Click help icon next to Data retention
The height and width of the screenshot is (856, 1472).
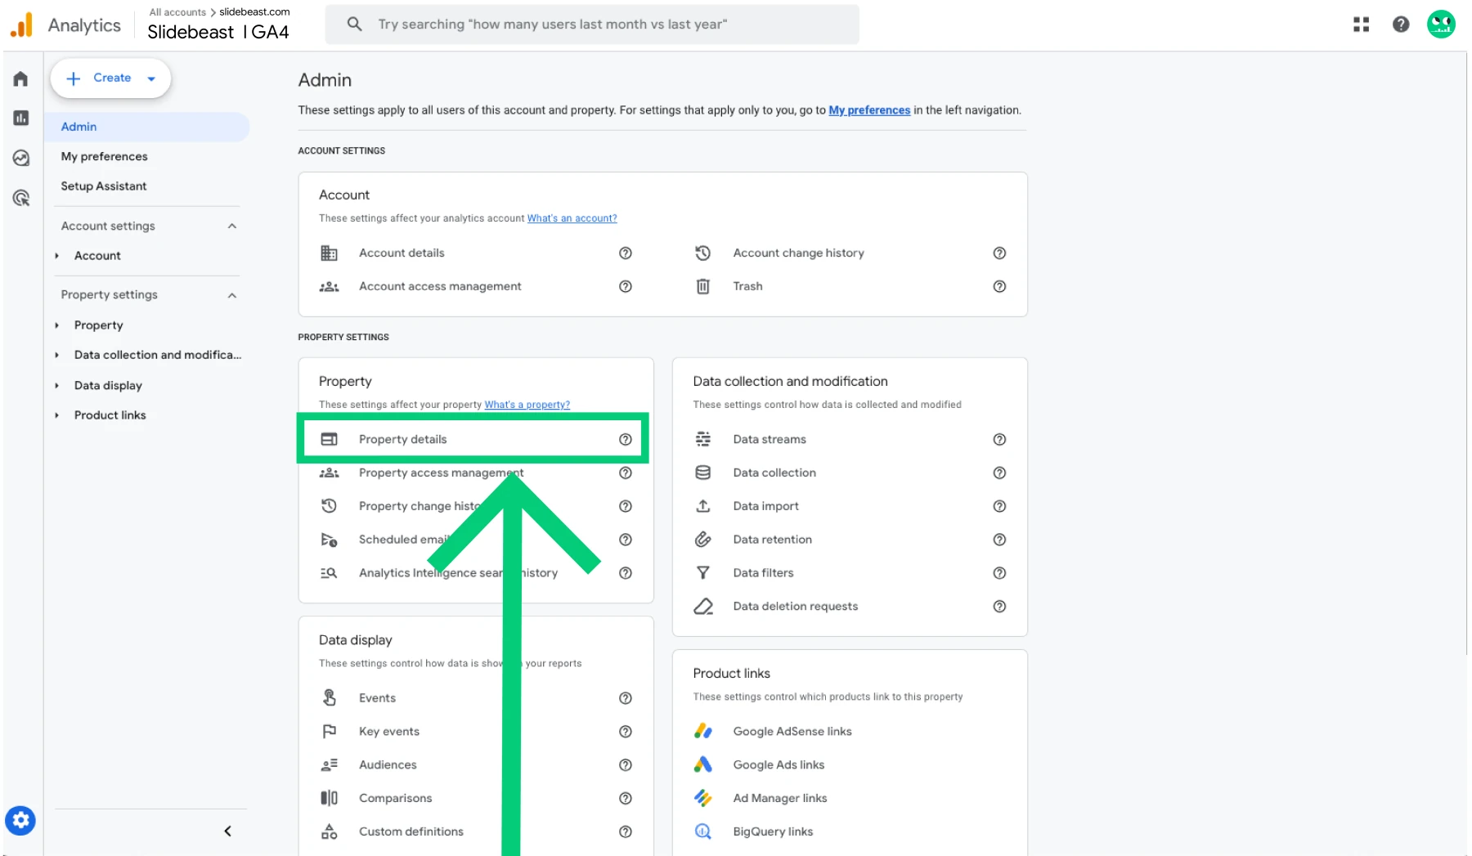[x=999, y=540]
